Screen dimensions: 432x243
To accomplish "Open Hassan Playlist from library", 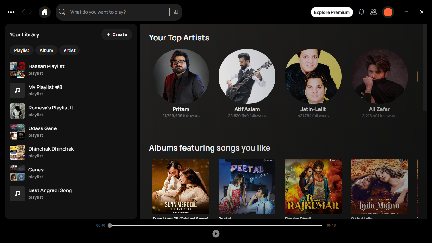I will click(x=46, y=69).
